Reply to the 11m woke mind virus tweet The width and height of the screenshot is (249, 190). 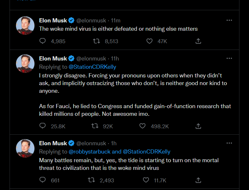(x=42, y=41)
